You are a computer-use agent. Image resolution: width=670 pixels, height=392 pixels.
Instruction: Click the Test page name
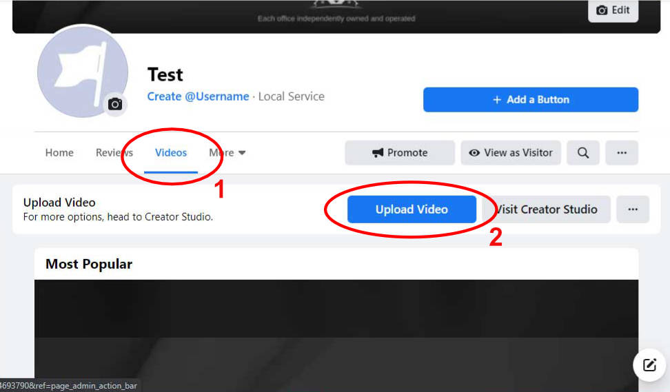(165, 74)
